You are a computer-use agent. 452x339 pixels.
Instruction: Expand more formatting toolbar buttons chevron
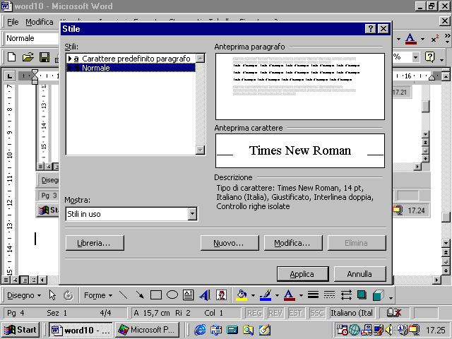pyautogui.click(x=447, y=39)
